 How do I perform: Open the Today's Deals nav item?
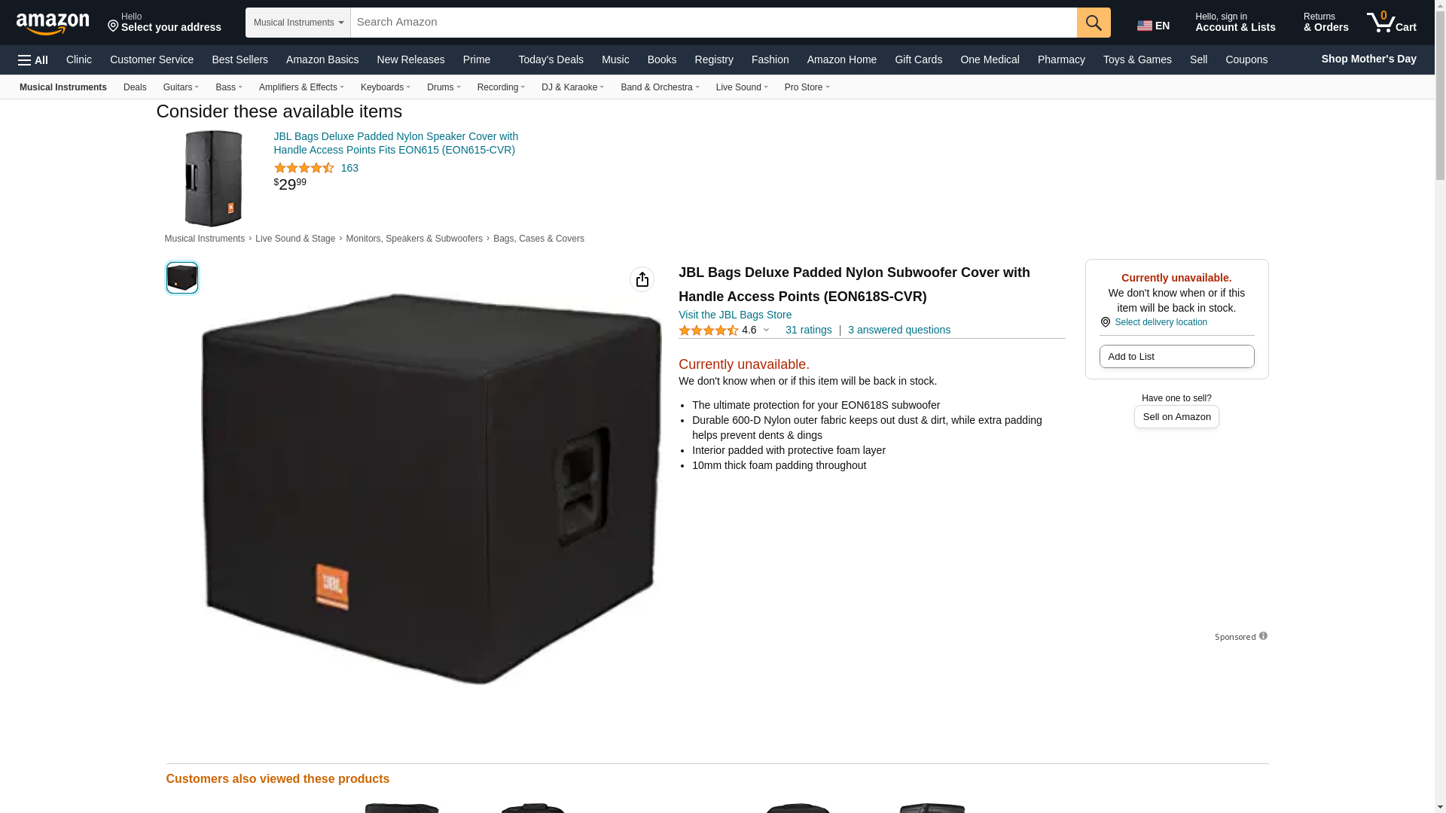pyautogui.click(x=551, y=59)
